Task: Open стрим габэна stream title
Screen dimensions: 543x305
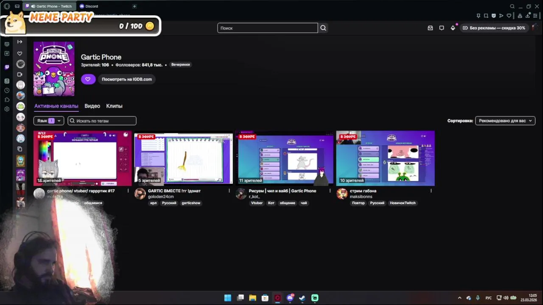Action: [x=363, y=191]
